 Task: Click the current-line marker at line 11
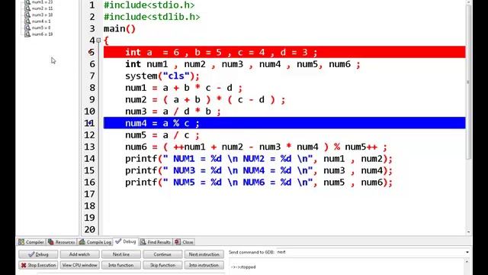coord(90,123)
